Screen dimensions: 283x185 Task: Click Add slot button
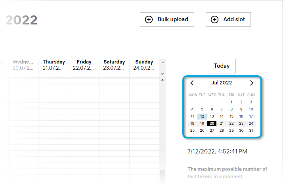pyautogui.click(x=228, y=19)
